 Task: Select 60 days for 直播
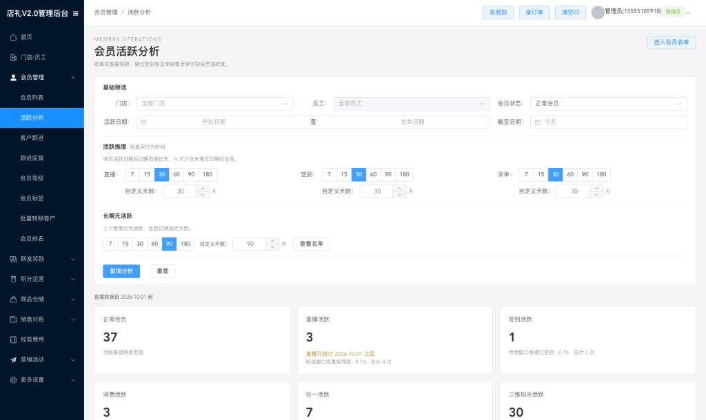[176, 174]
